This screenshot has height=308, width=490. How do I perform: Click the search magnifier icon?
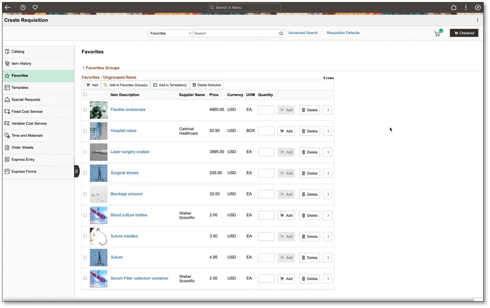tap(281, 34)
